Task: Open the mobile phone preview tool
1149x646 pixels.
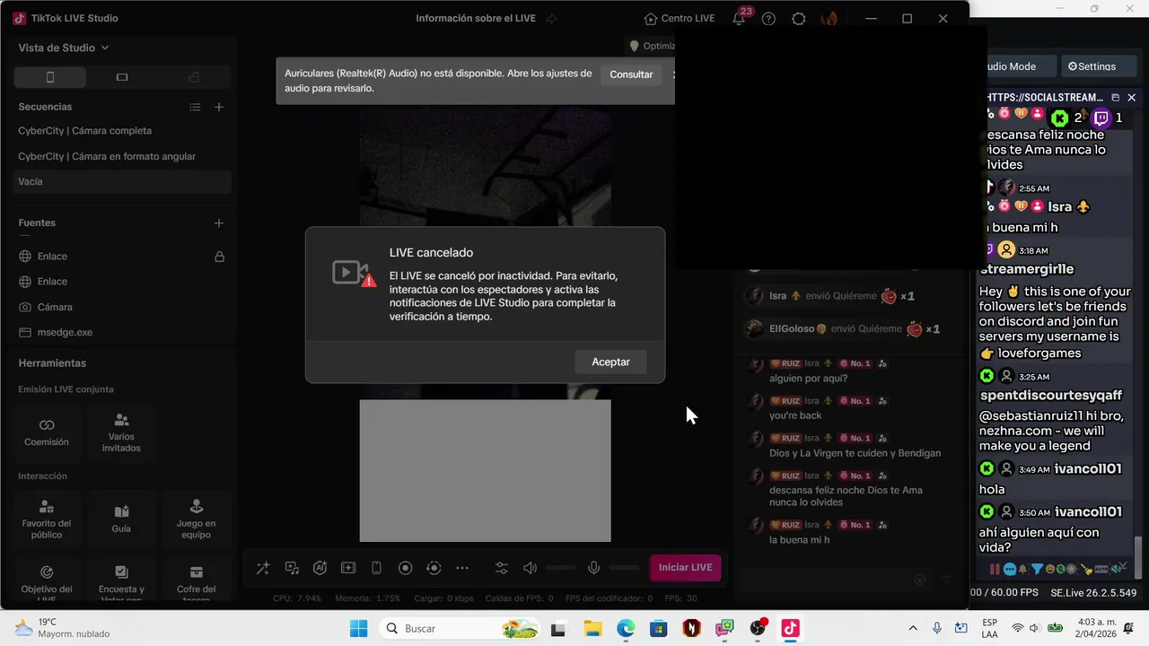Action: click(x=377, y=568)
